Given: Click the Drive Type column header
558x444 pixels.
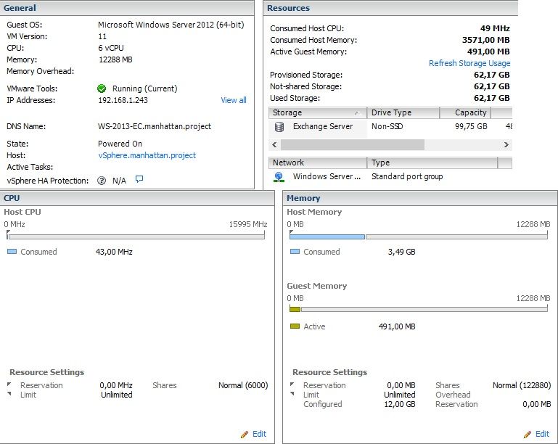Looking at the screenshot, I should tap(403, 113).
